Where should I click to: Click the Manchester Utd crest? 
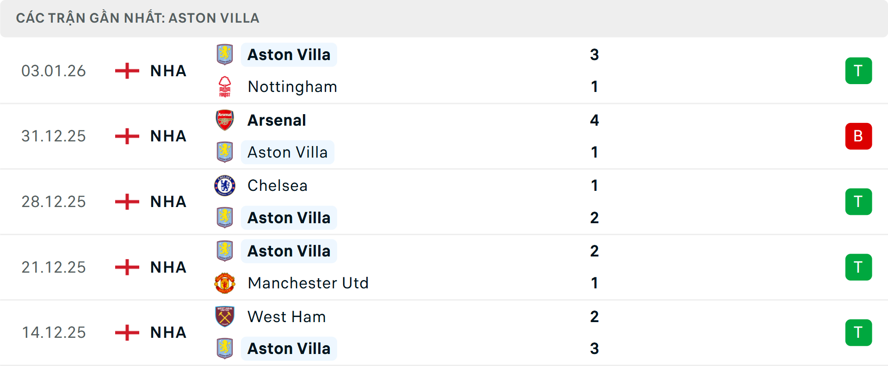click(225, 283)
